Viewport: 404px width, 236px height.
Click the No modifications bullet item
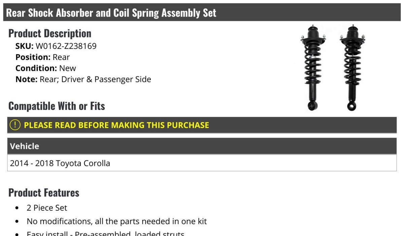[x=116, y=222]
